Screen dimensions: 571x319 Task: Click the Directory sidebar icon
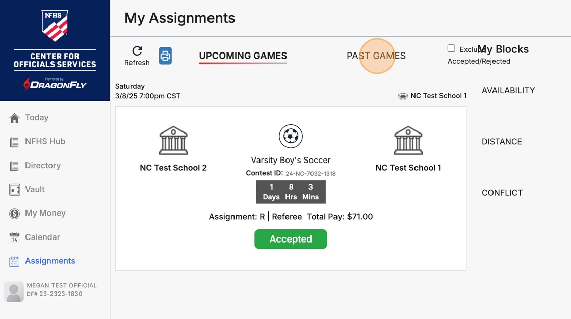coord(14,166)
